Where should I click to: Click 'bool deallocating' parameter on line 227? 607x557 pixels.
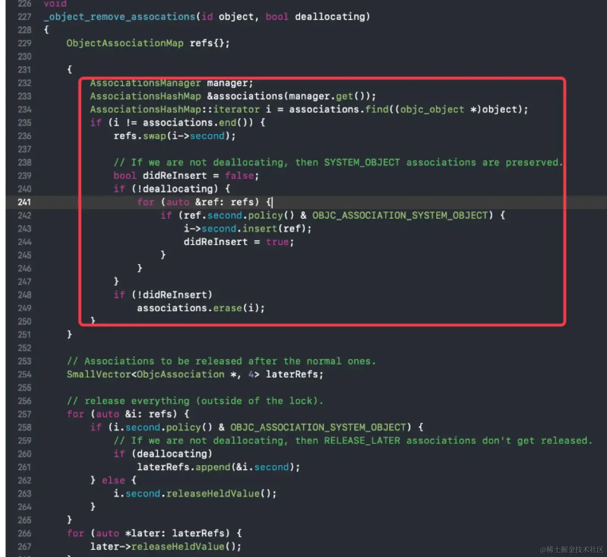tap(315, 17)
